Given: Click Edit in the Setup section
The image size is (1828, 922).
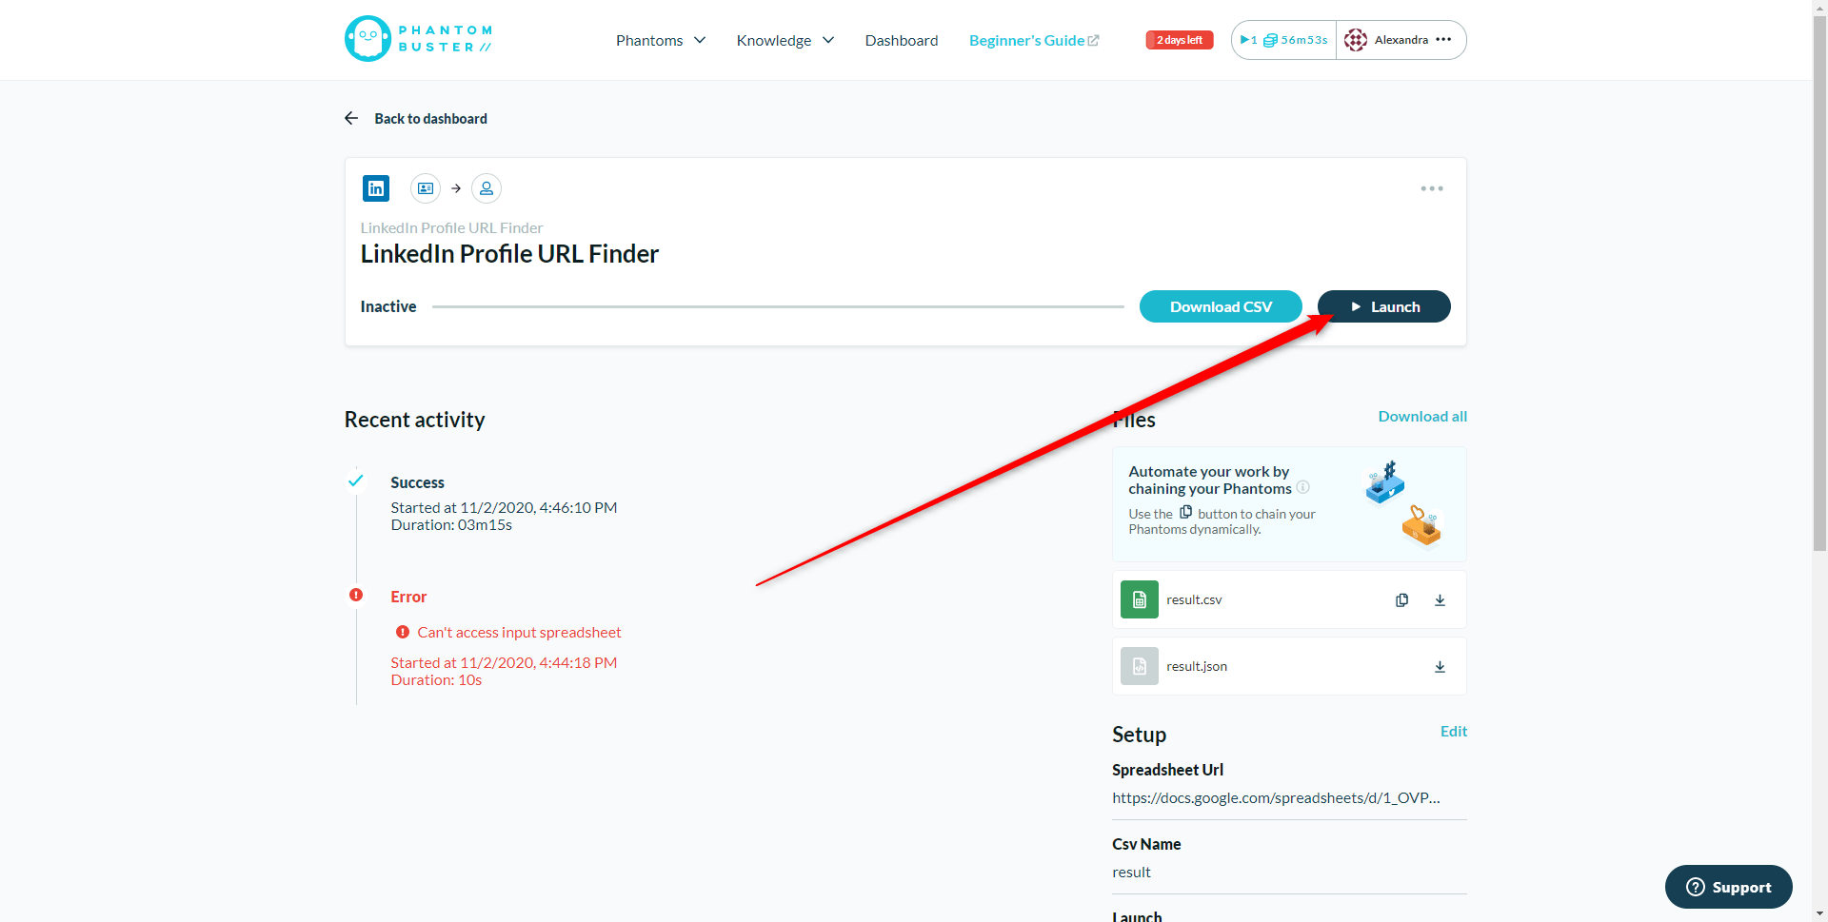Looking at the screenshot, I should pos(1454,731).
